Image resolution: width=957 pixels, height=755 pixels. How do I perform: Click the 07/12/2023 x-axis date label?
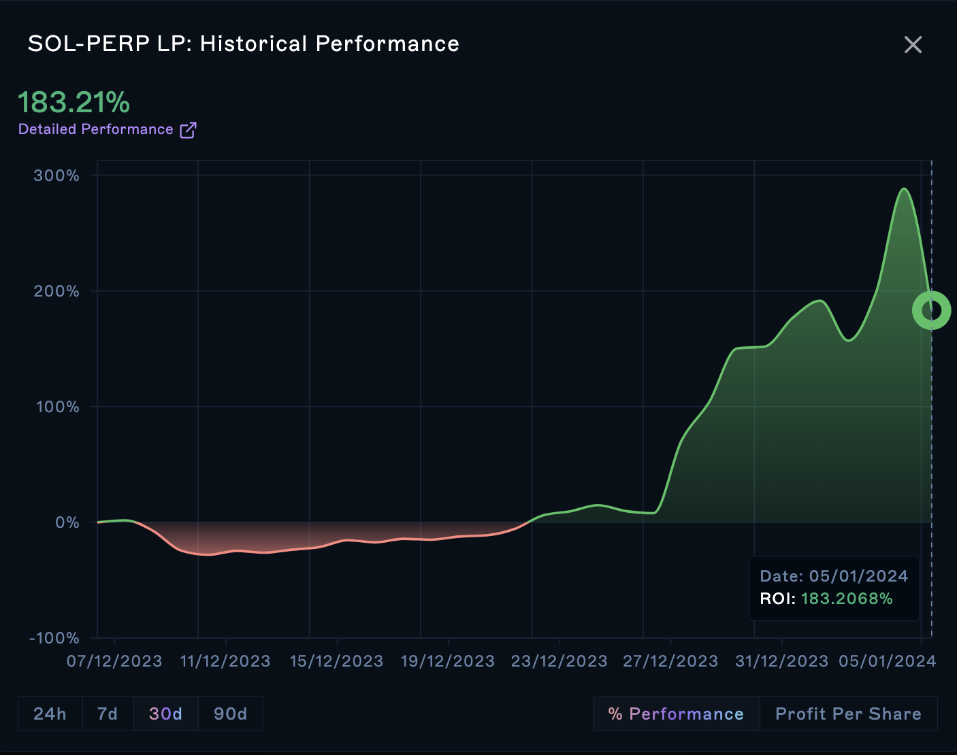[x=114, y=661]
